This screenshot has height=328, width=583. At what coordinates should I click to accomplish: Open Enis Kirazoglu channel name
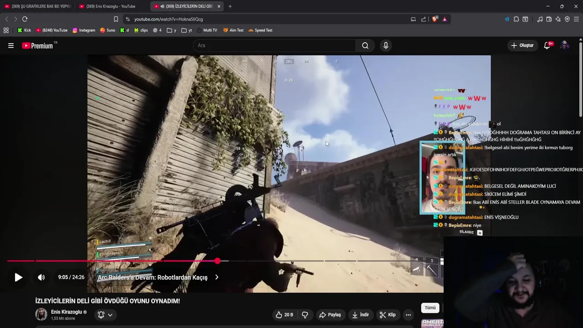pos(66,312)
